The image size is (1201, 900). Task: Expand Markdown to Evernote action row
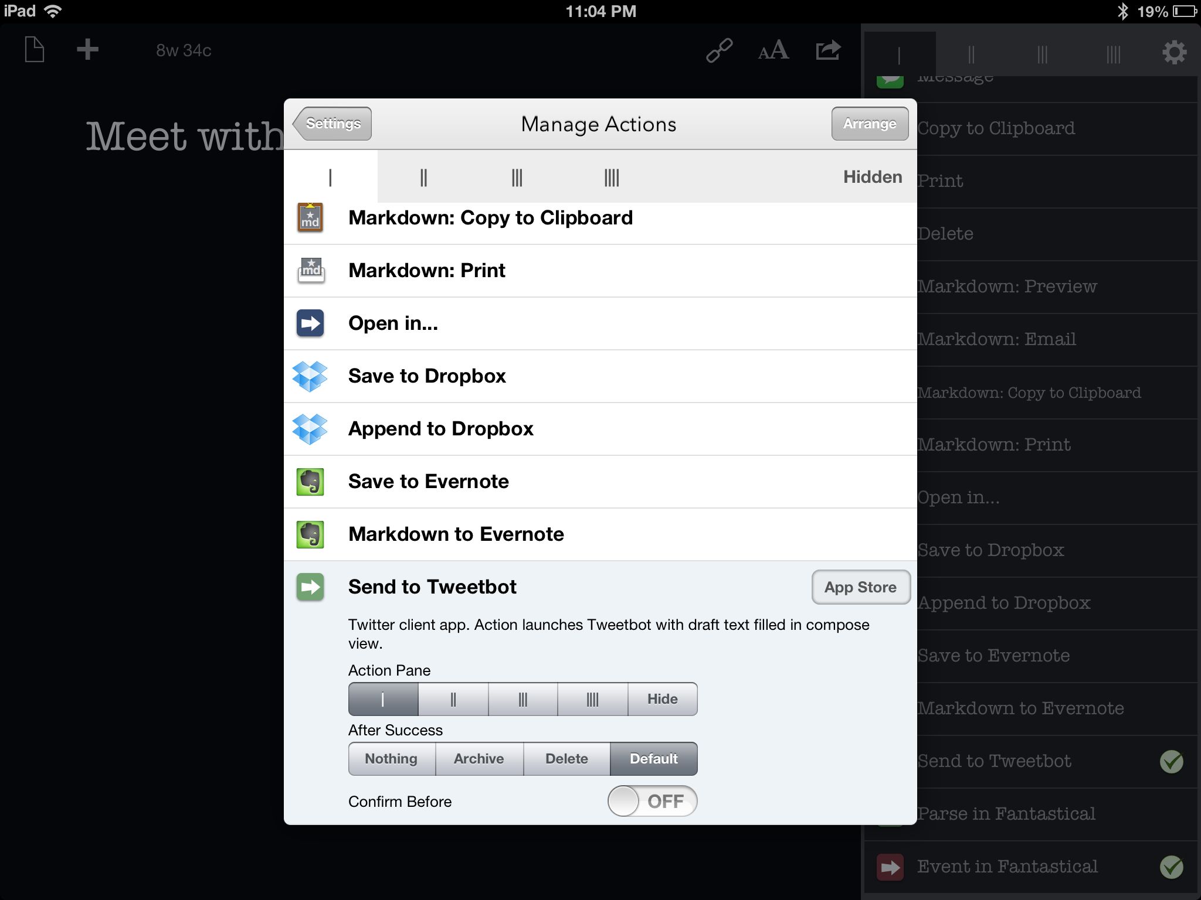pyautogui.click(x=600, y=534)
